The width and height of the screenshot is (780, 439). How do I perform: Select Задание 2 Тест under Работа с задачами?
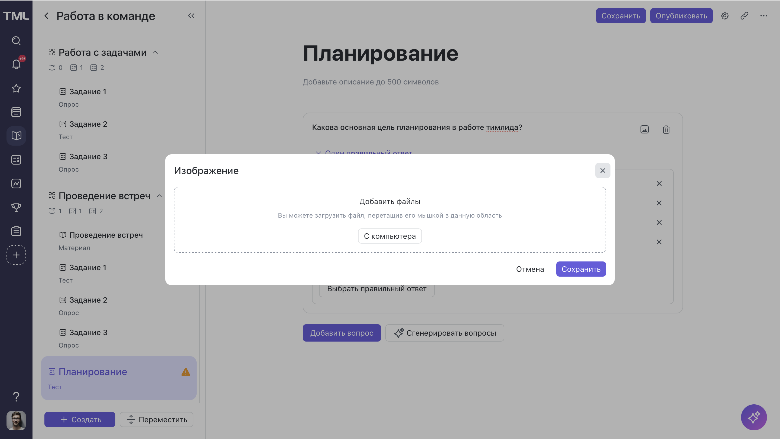[x=88, y=124]
